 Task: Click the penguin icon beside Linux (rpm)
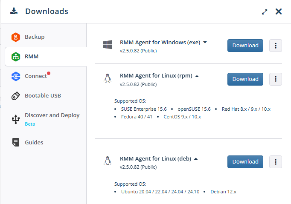[108, 78]
